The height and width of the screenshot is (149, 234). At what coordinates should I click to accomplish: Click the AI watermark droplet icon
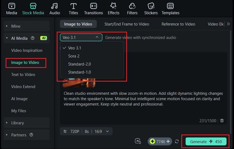point(138,141)
